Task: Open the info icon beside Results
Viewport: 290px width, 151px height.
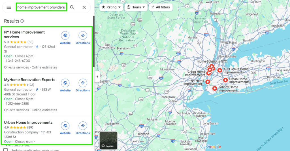Action: point(22,21)
